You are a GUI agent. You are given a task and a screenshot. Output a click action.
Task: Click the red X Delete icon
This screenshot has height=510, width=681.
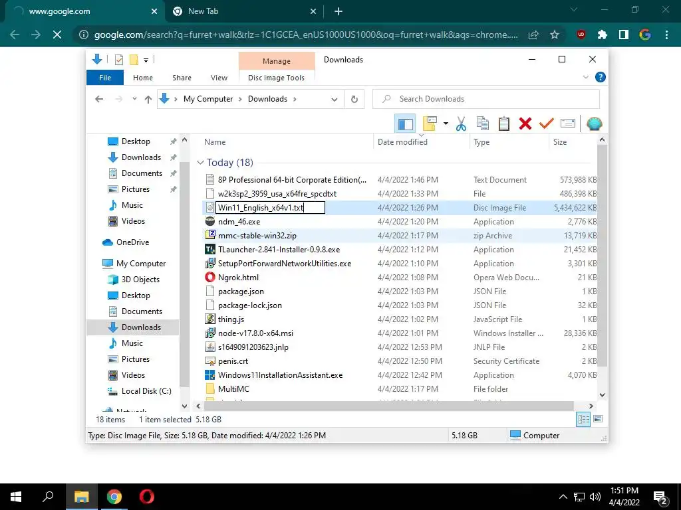click(525, 124)
